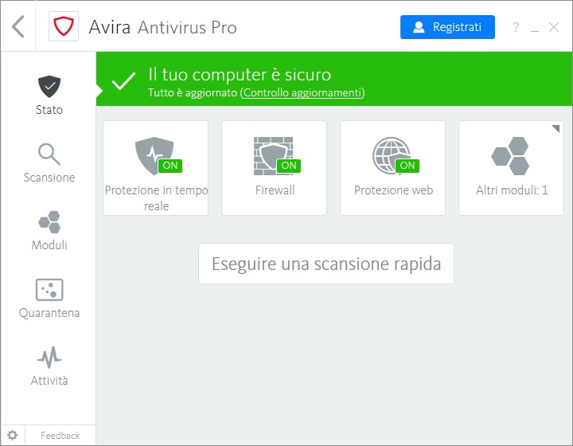
Task: Click the Attività pulse icon
Action: click(49, 356)
